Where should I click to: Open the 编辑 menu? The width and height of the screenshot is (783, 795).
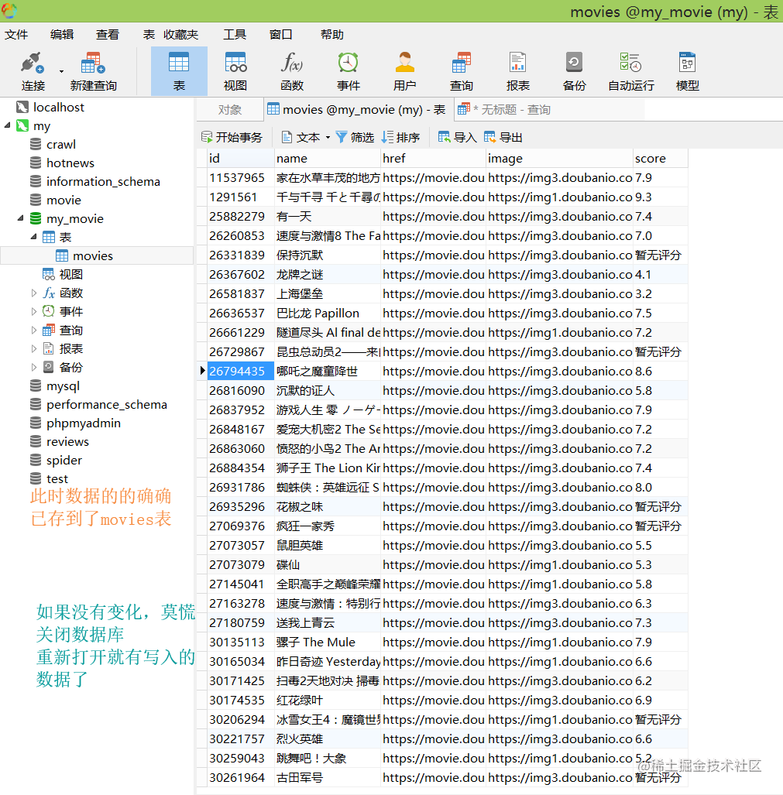pos(62,35)
